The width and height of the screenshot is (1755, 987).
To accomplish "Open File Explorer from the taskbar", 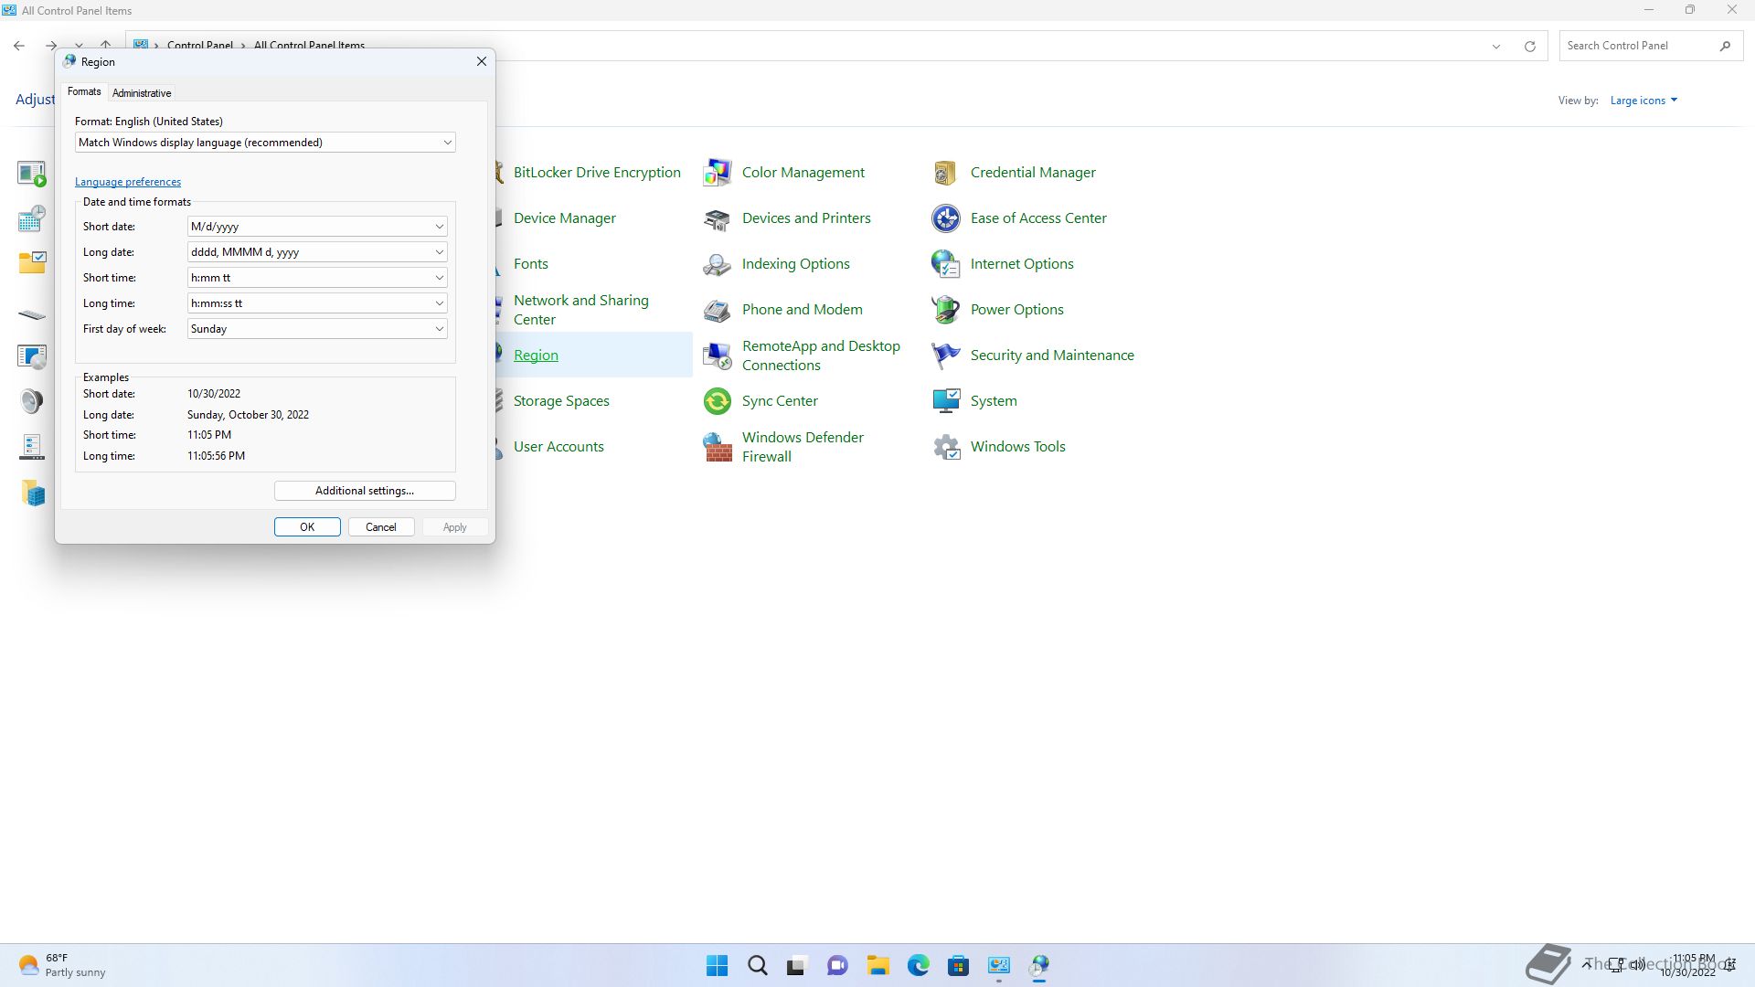I will coord(878,965).
